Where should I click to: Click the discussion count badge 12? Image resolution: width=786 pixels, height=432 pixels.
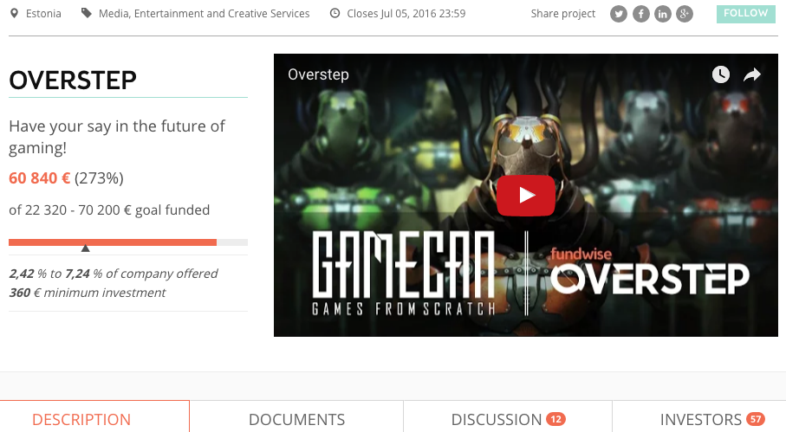(555, 419)
